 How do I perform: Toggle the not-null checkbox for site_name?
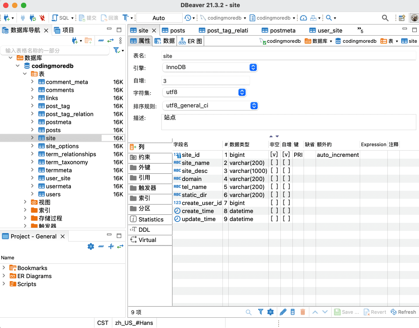[274, 163]
